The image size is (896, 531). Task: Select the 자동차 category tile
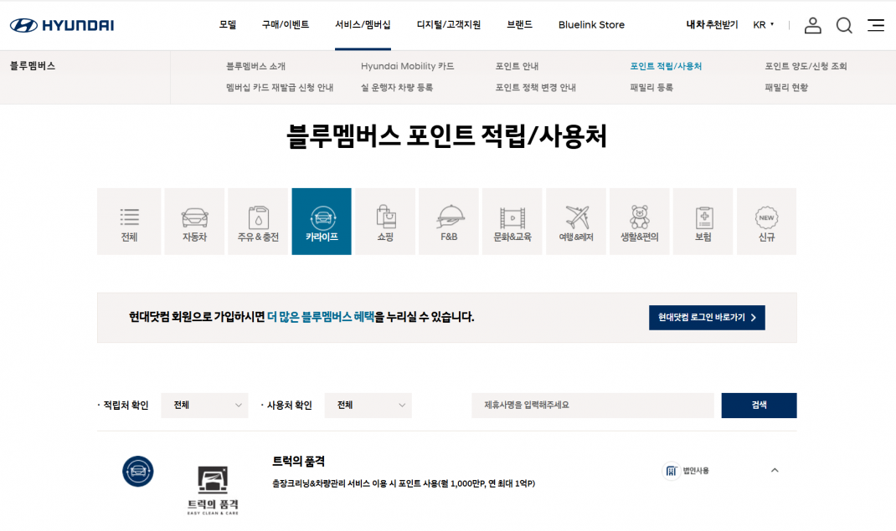[x=194, y=222]
